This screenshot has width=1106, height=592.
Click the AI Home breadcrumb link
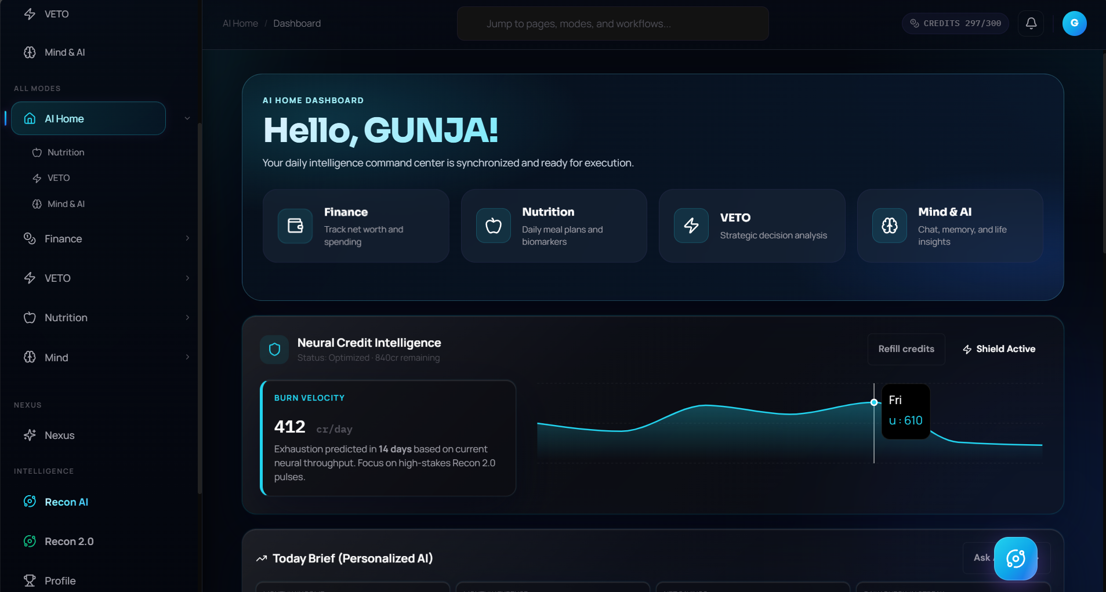240,23
